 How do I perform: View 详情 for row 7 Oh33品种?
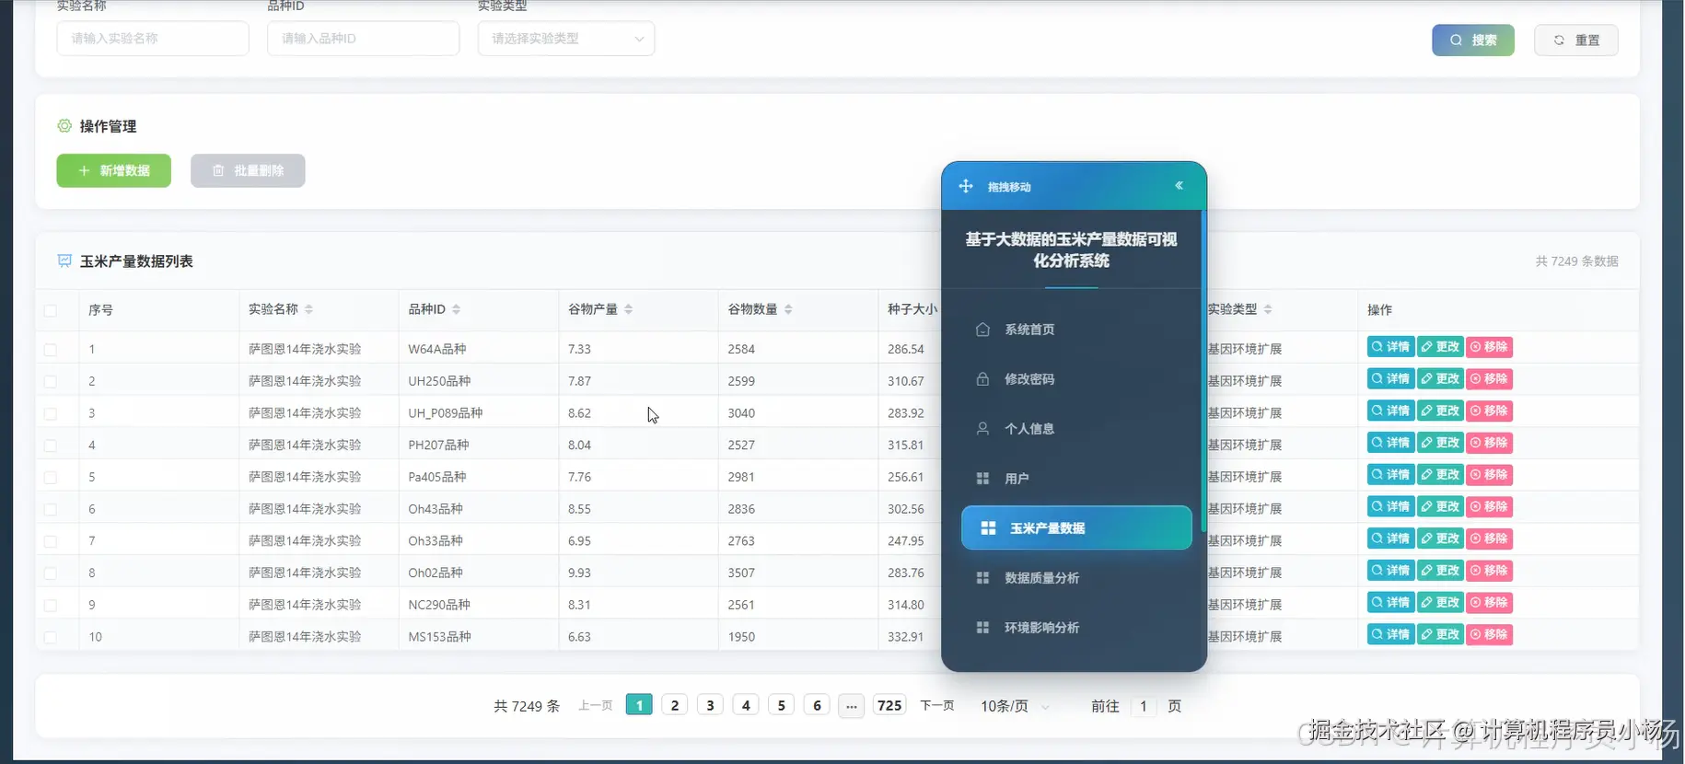click(x=1390, y=538)
